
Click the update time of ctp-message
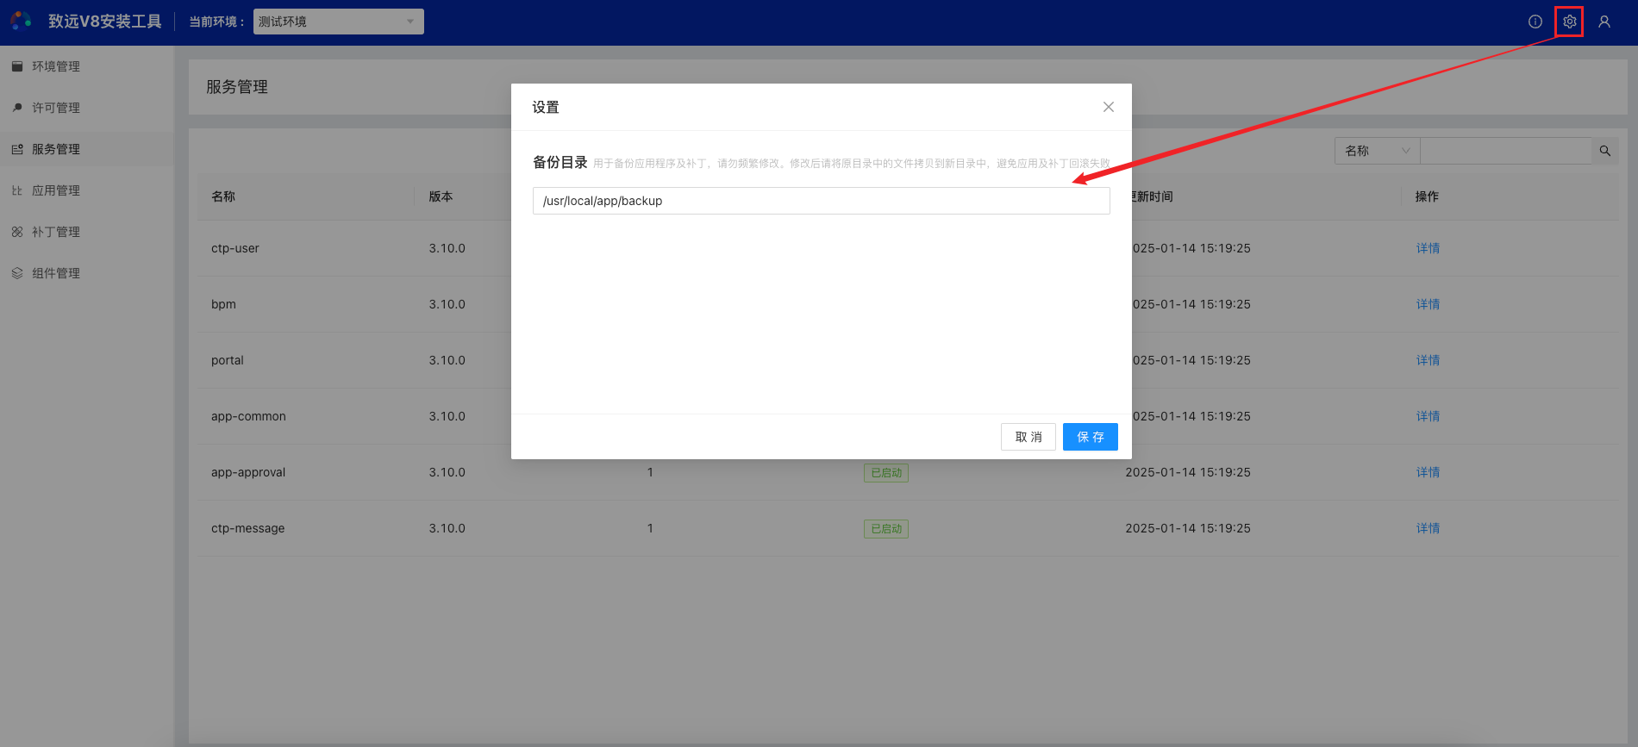pos(1188,528)
